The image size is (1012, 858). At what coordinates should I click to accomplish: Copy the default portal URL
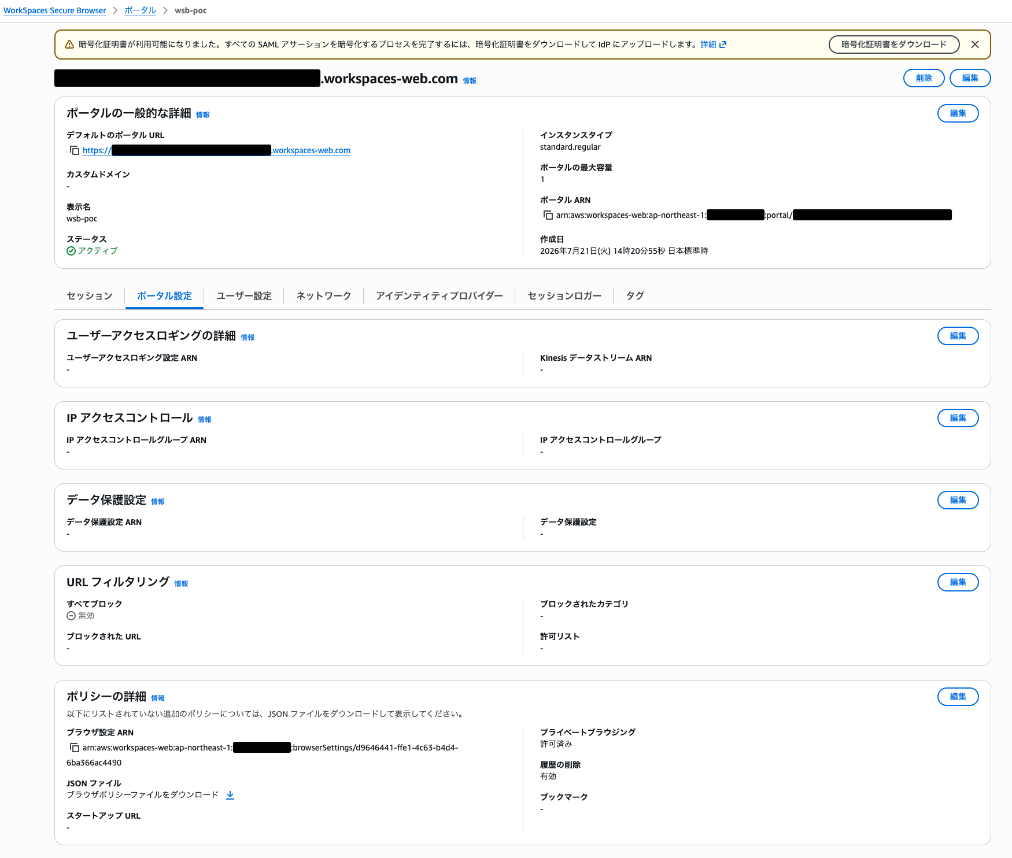[75, 150]
